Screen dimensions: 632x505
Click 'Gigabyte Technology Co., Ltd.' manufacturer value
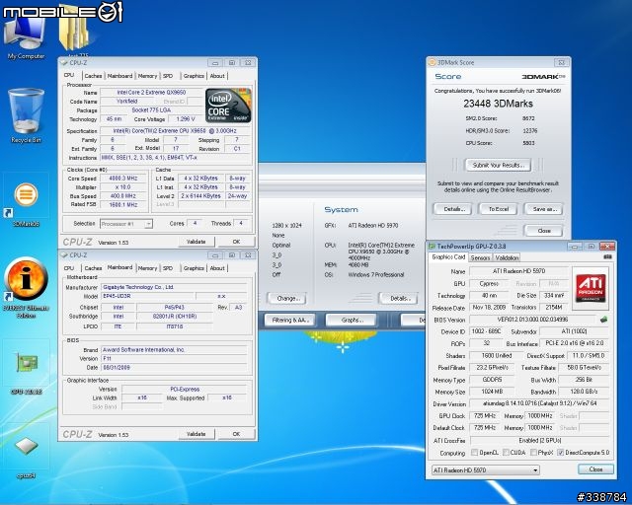174,287
